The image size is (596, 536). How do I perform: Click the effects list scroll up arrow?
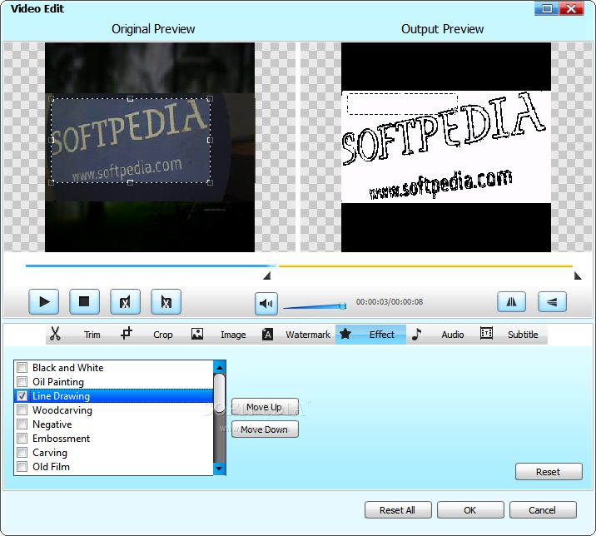click(219, 367)
